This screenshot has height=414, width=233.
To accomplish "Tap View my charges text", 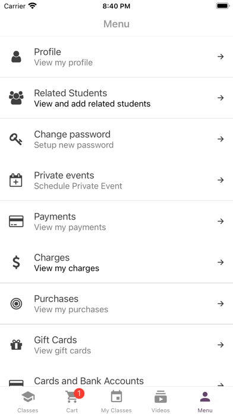I will click(67, 268).
